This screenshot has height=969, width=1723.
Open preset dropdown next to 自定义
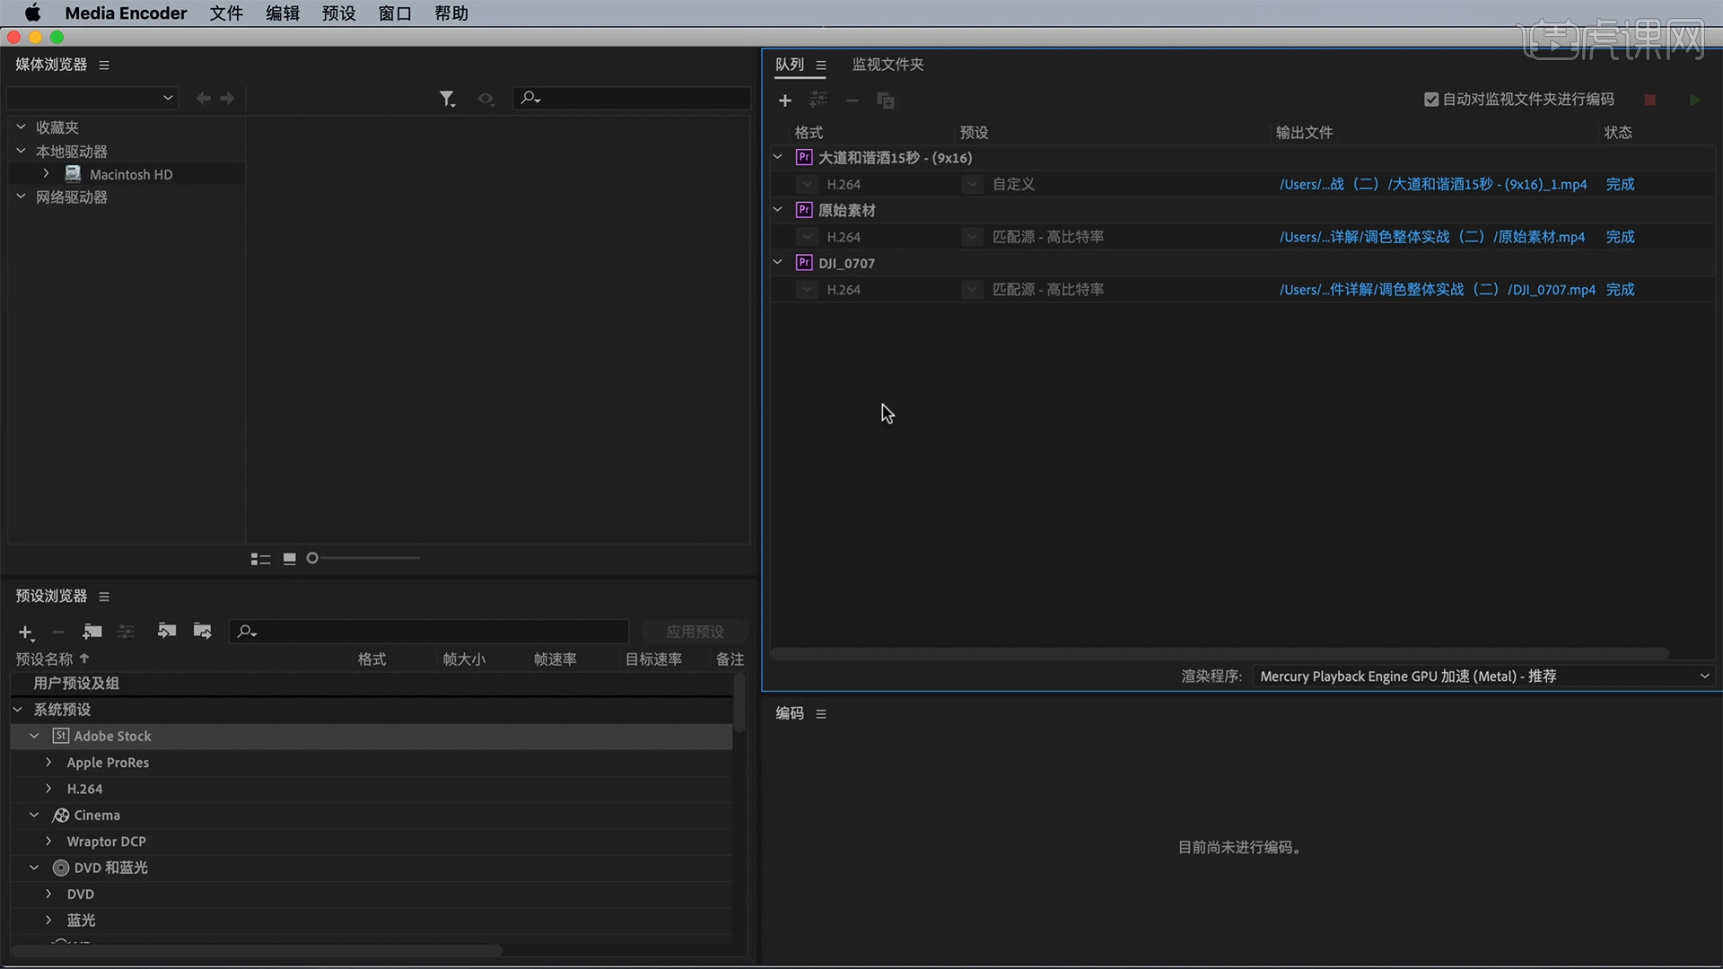pyautogui.click(x=972, y=184)
